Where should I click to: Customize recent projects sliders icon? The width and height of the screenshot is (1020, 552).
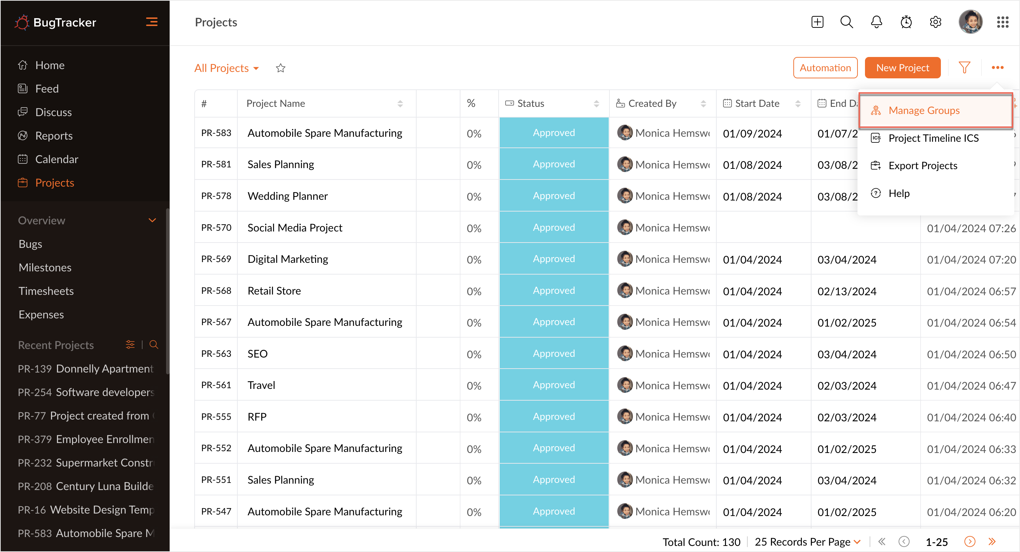coord(130,345)
